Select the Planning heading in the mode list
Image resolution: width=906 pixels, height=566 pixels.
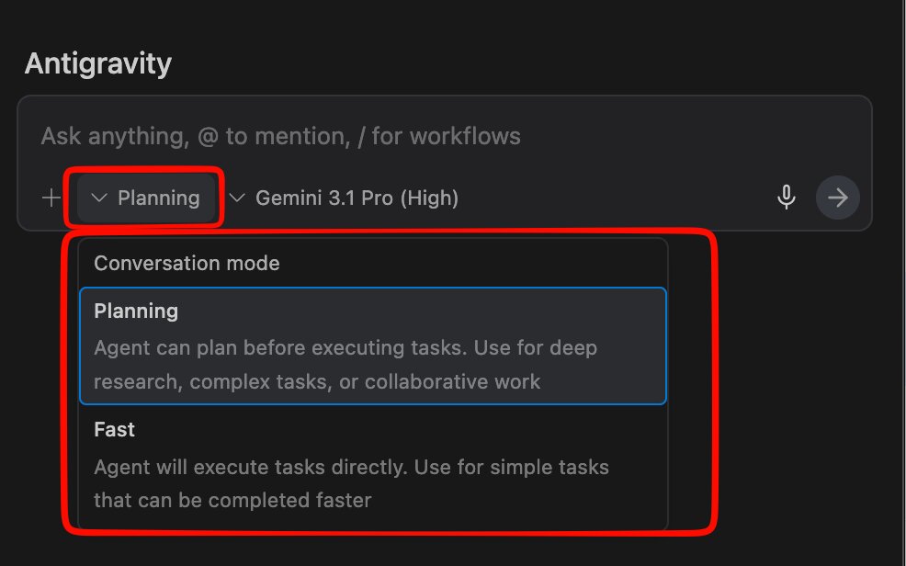point(136,311)
